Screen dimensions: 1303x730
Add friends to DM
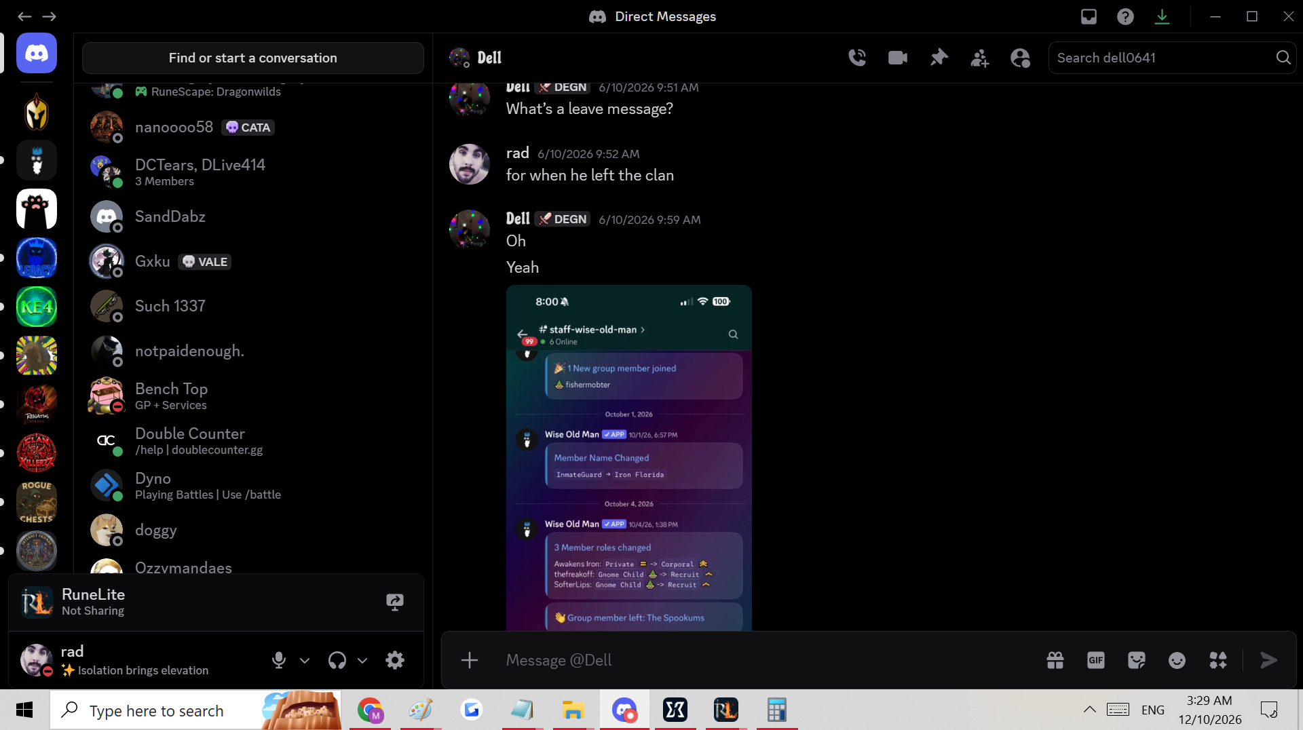tap(979, 58)
